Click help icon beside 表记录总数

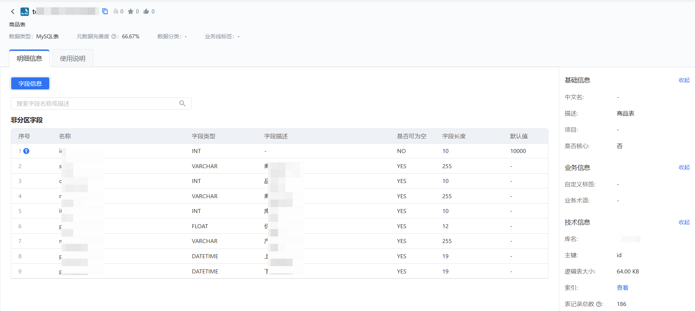pyautogui.click(x=599, y=304)
